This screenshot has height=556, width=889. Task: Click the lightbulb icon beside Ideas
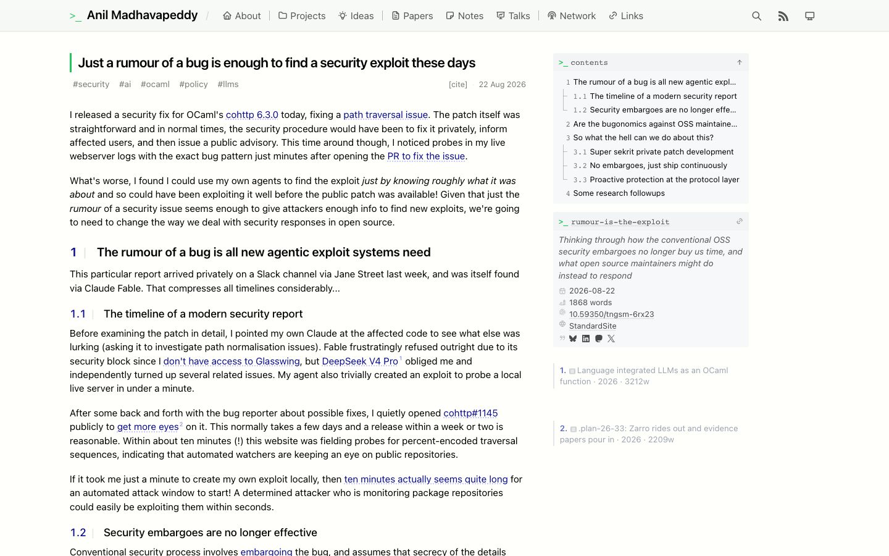pyautogui.click(x=343, y=15)
